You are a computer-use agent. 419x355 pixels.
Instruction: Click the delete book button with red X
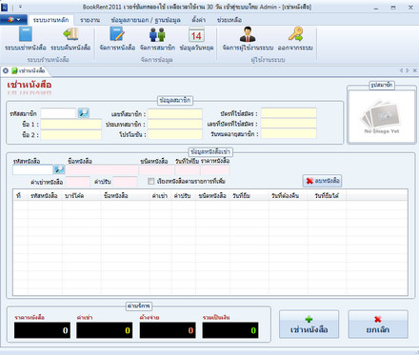click(x=322, y=181)
